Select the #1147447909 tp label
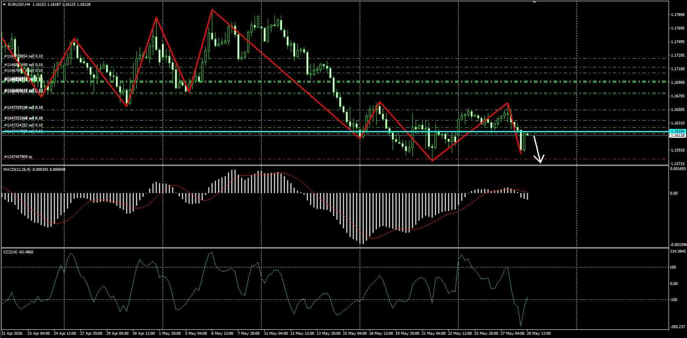 18,157
